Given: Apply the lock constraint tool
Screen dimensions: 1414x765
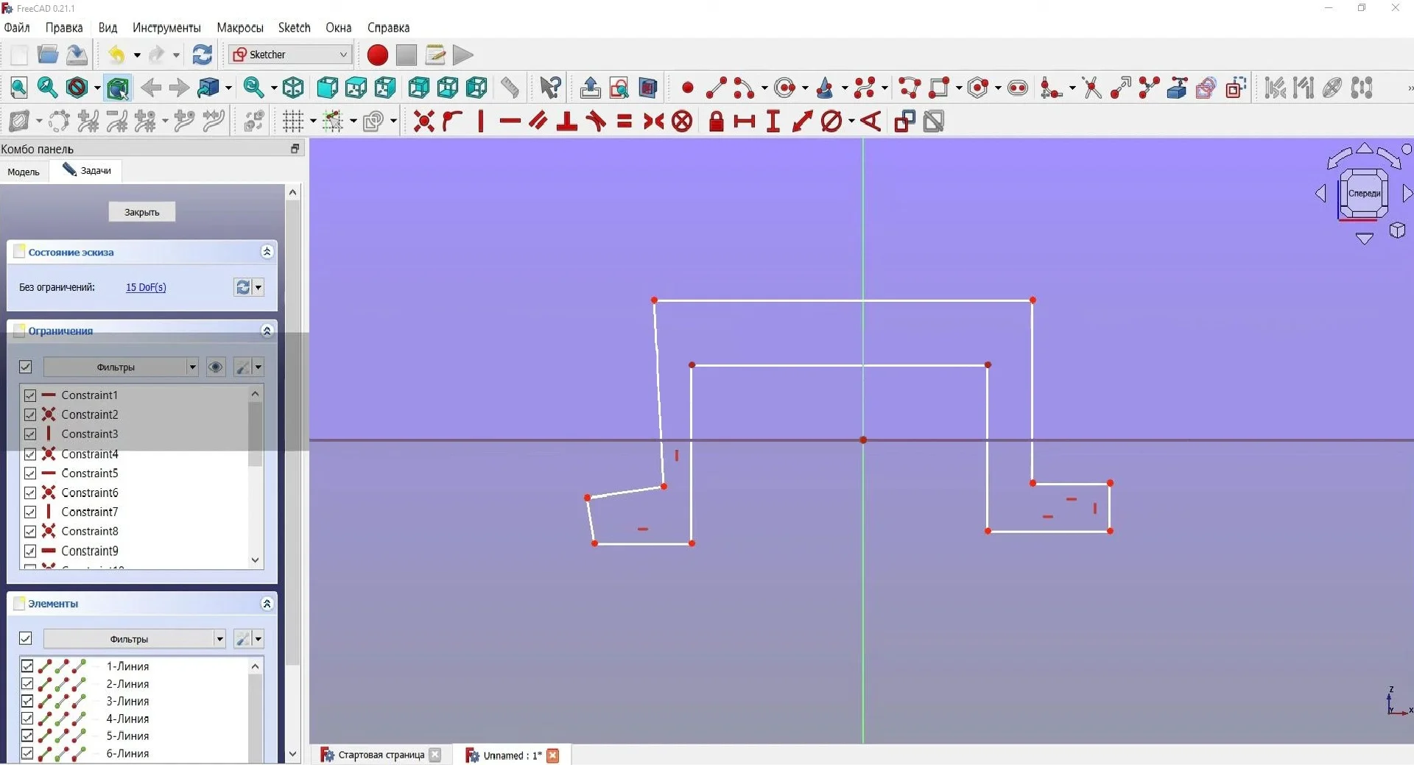Looking at the screenshot, I should 716,121.
